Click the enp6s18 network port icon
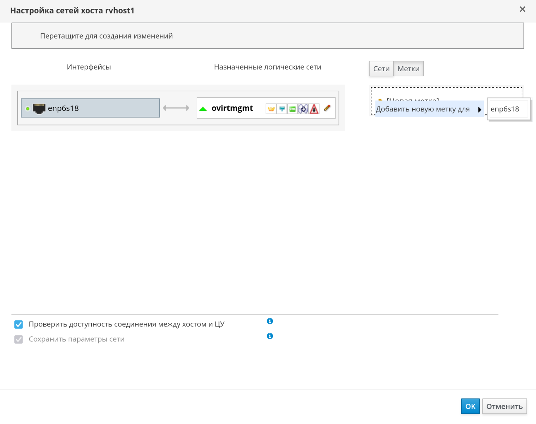 [x=39, y=108]
